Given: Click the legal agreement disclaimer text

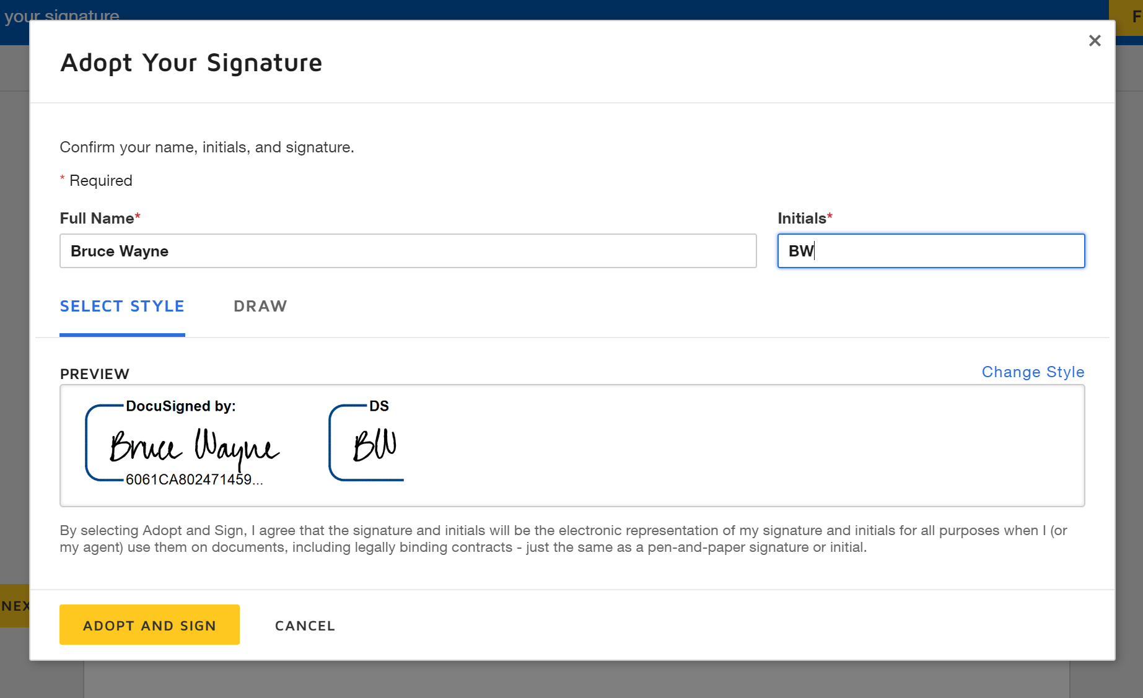Looking at the screenshot, I should coord(563,539).
